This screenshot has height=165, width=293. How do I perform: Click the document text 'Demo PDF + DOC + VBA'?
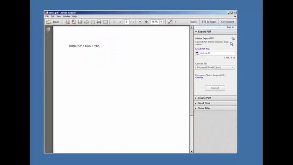click(84, 46)
